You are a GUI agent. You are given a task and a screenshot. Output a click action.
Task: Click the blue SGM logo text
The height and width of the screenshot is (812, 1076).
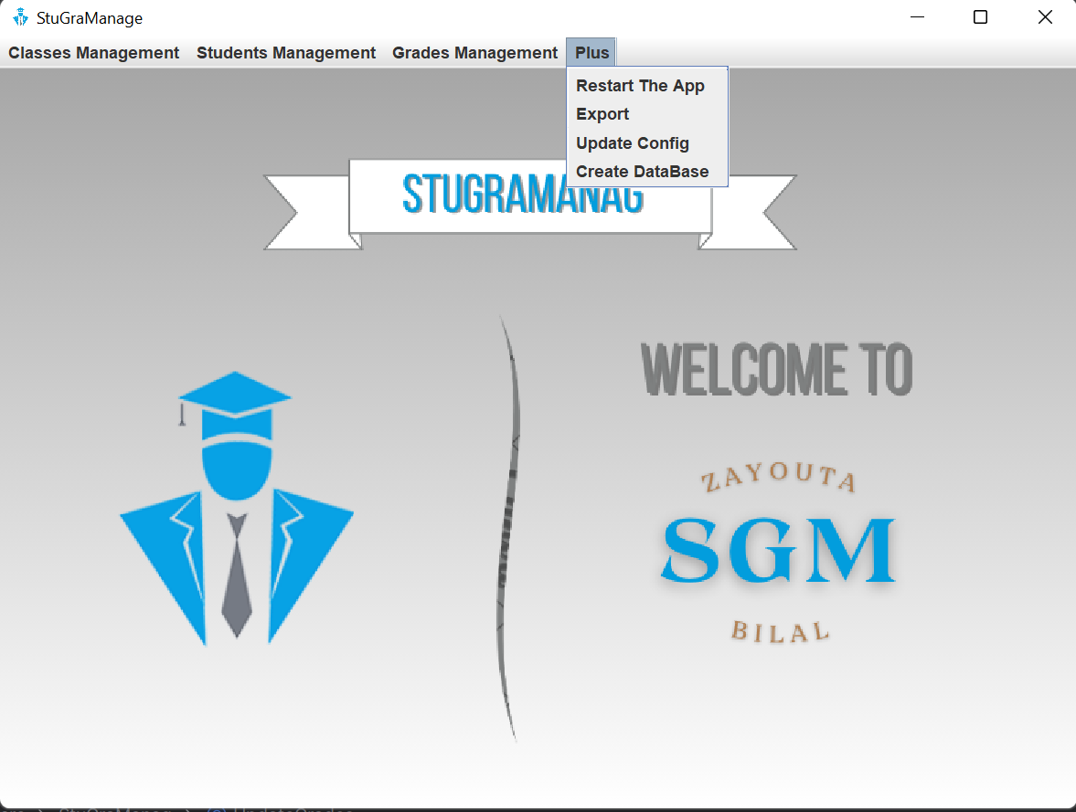coord(778,550)
